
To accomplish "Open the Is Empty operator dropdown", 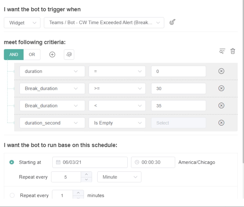I will tap(117, 123).
